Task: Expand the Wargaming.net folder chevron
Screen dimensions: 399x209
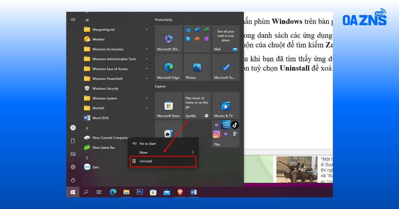Action: point(147,30)
